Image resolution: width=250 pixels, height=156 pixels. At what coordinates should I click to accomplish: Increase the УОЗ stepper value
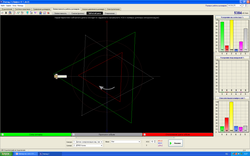pos(155,141)
